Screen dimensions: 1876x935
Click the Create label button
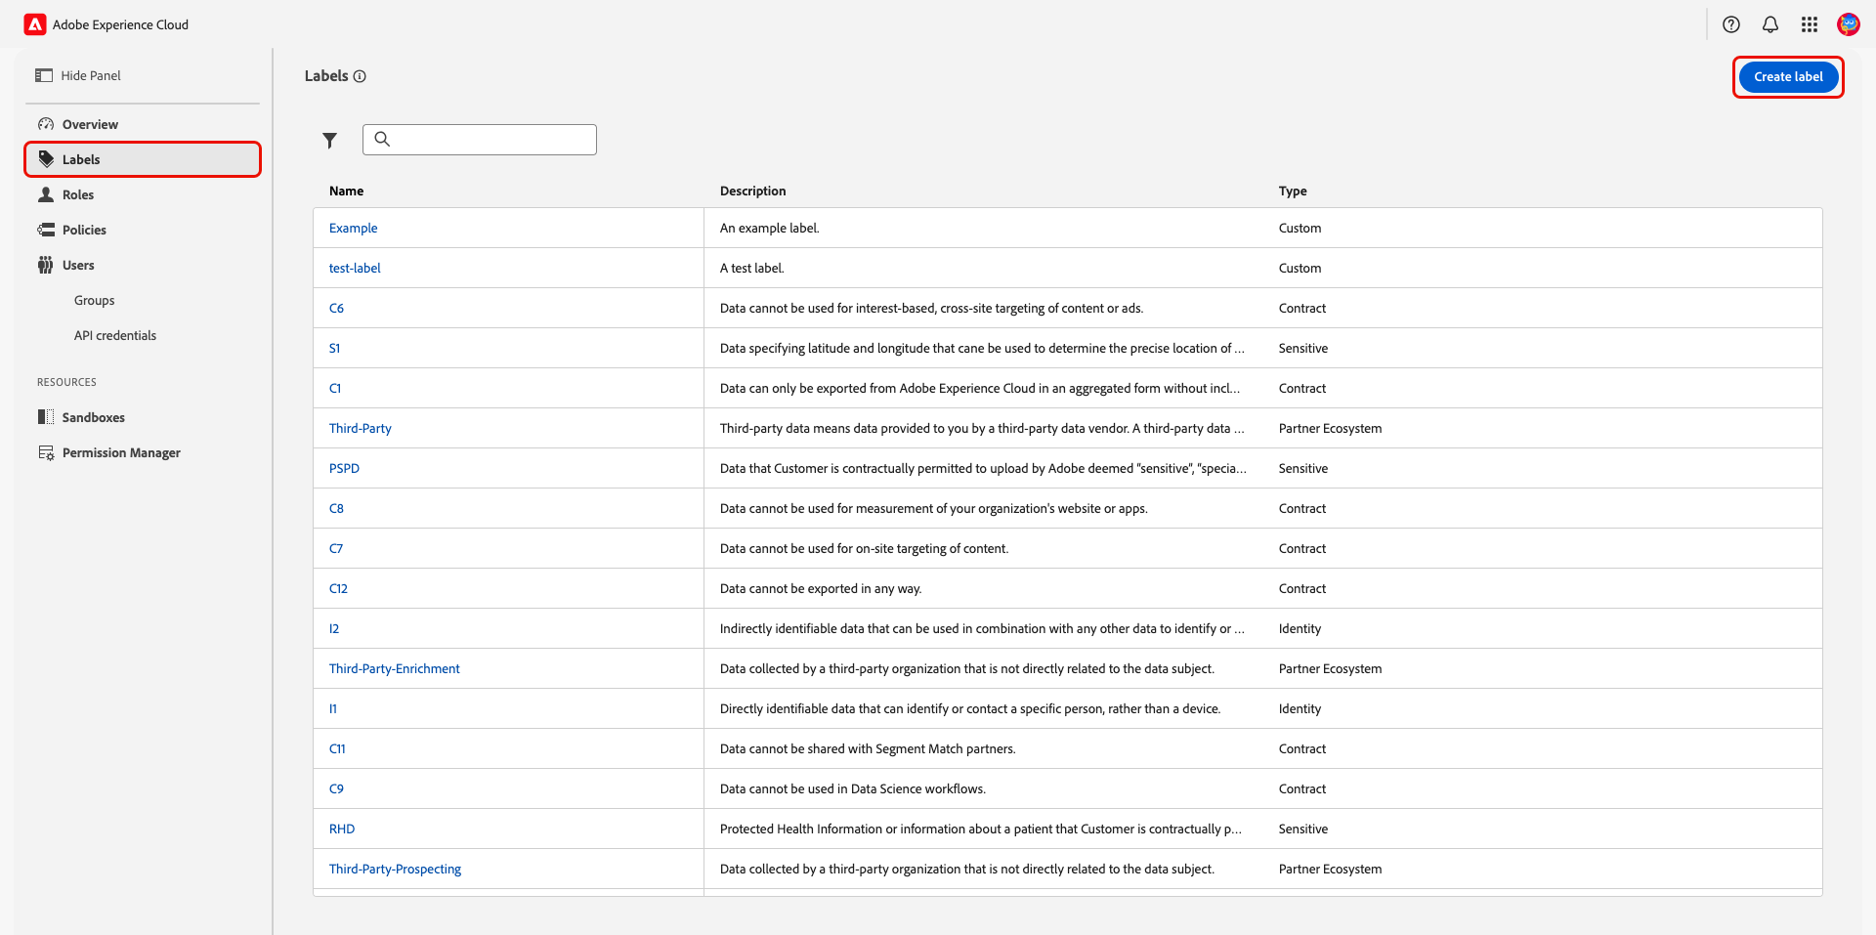1788,77
